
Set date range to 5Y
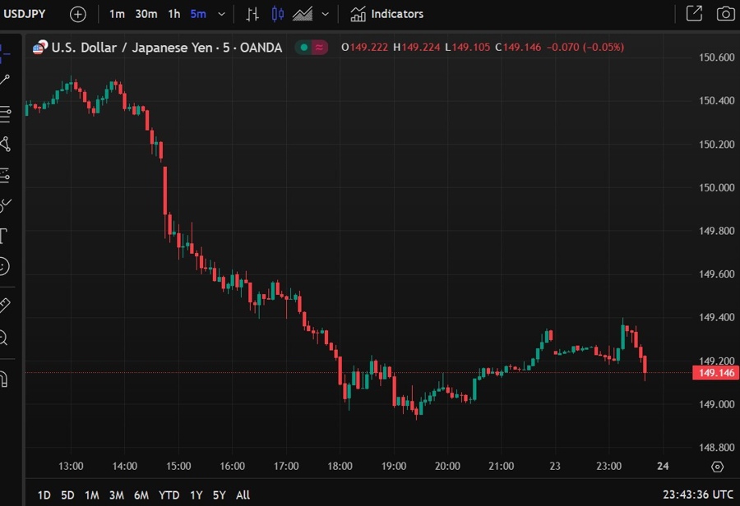(219, 495)
